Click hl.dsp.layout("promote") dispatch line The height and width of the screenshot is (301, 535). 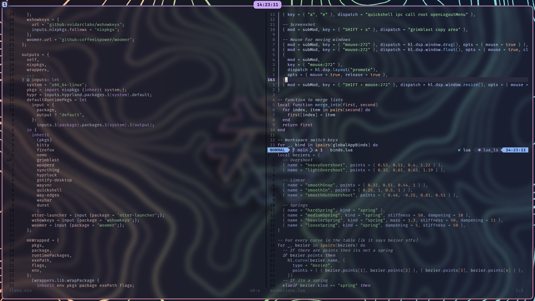[x=332, y=70]
